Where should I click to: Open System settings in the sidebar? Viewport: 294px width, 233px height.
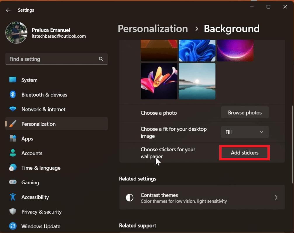(x=29, y=80)
